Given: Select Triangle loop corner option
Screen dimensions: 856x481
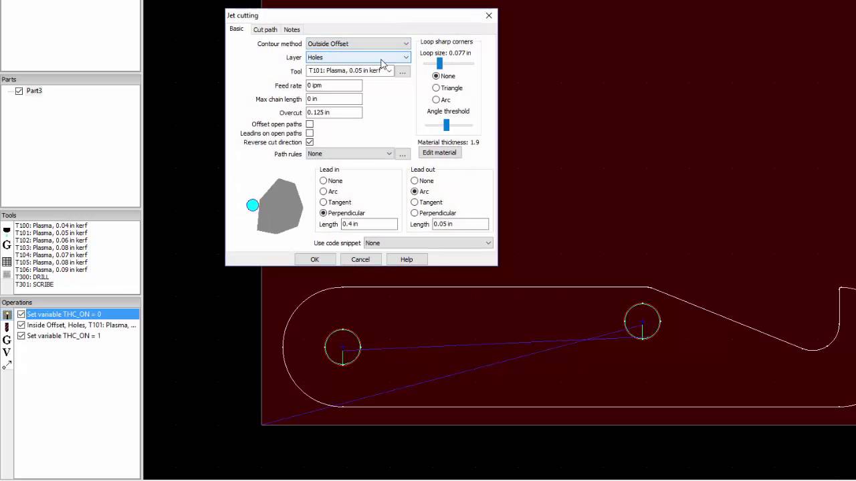Looking at the screenshot, I should point(436,88).
